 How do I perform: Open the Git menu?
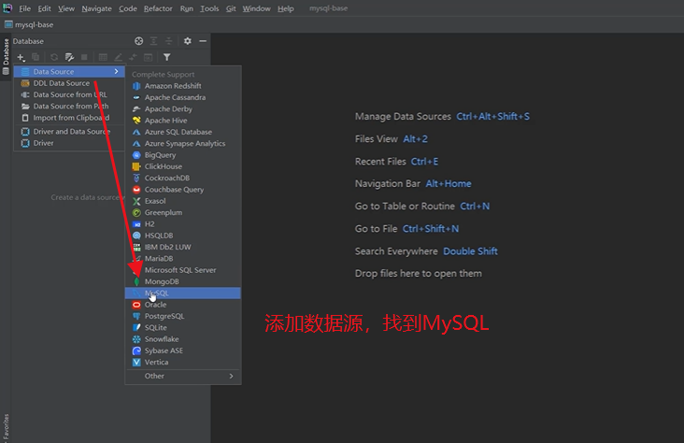pyautogui.click(x=231, y=8)
